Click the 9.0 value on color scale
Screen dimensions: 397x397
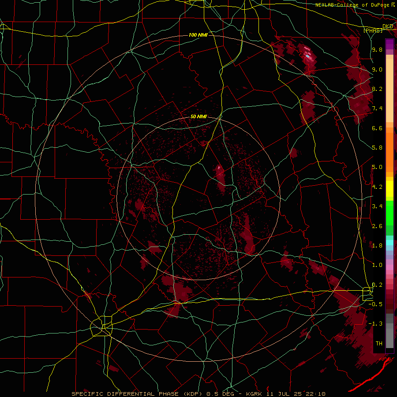point(377,69)
